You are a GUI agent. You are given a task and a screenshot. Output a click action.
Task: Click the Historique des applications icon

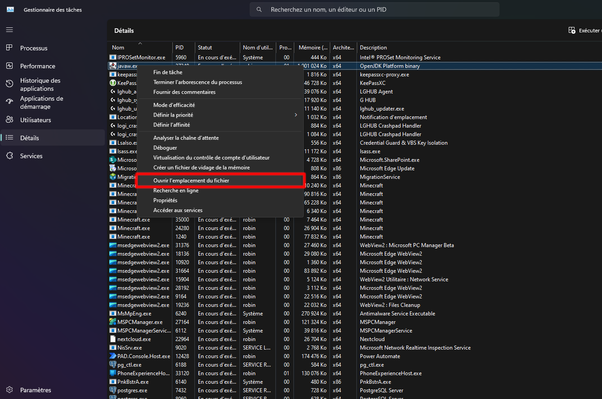9,84
